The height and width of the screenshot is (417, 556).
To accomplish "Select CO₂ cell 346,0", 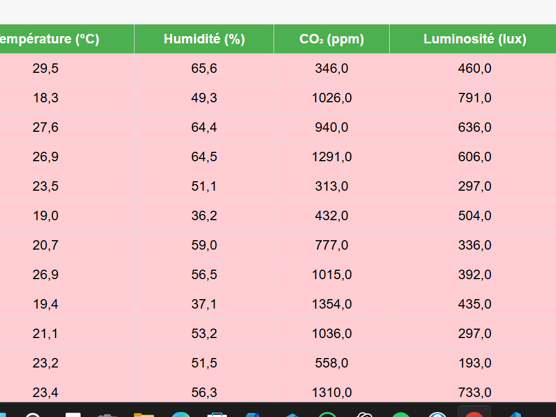I will point(331,68).
